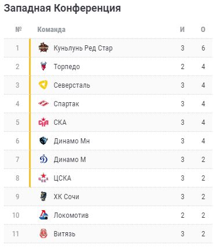Click the И games column header

coord(182,30)
